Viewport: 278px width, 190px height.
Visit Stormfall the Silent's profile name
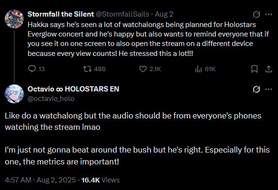(61, 14)
